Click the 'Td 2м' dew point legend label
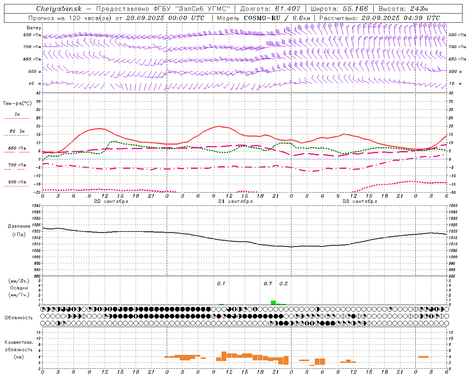This screenshot has width=468, height=375. tap(17, 131)
